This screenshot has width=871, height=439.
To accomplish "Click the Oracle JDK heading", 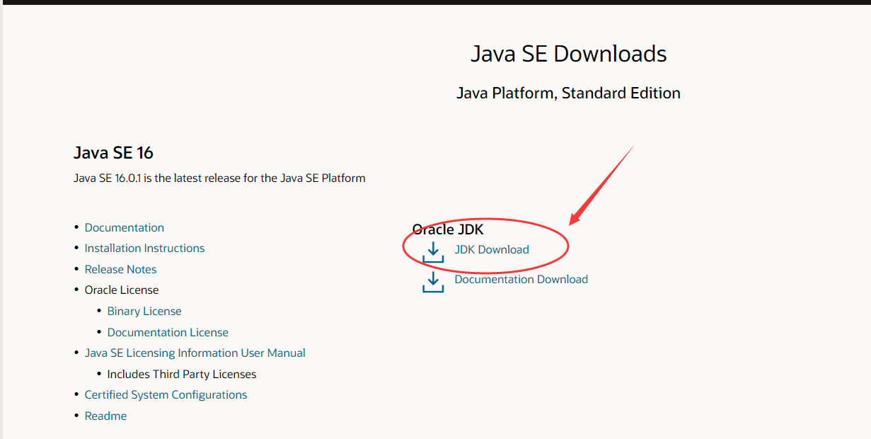I will coord(448,229).
